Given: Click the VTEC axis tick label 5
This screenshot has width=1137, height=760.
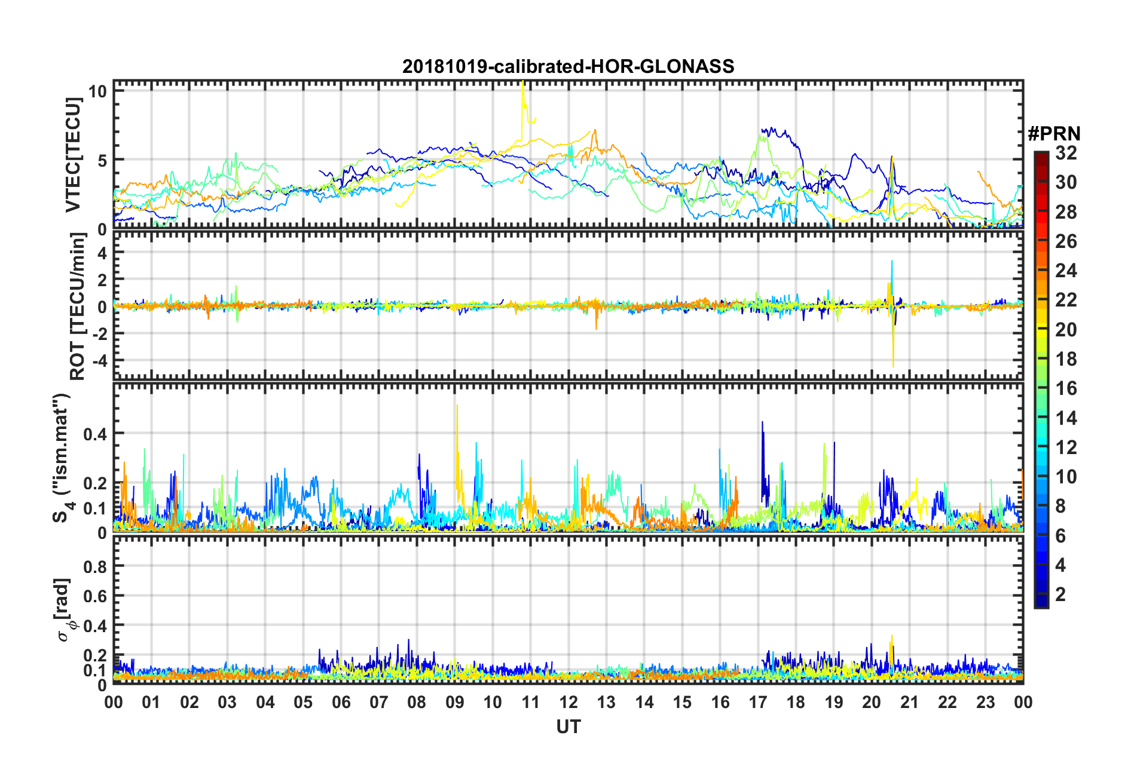Looking at the screenshot, I should click(102, 160).
